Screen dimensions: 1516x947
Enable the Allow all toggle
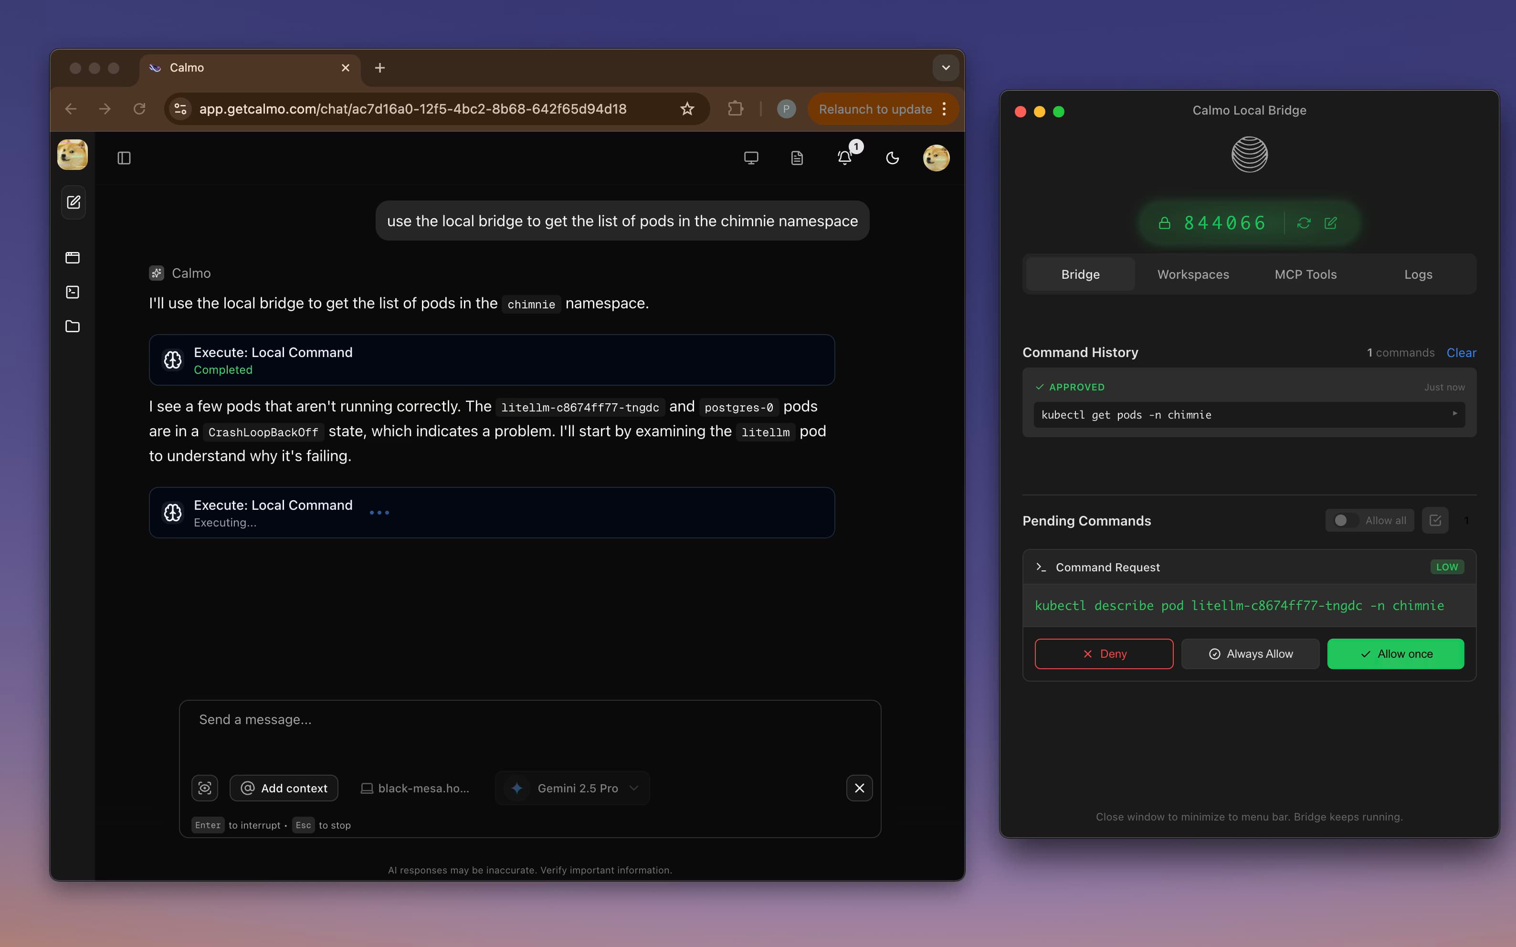pos(1343,520)
